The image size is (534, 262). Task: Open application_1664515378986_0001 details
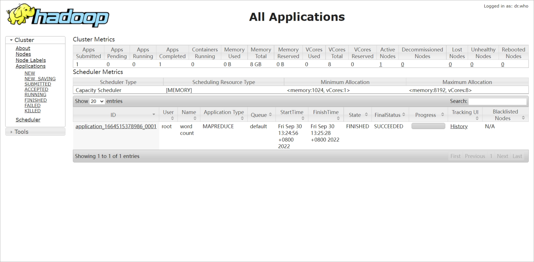point(116,126)
